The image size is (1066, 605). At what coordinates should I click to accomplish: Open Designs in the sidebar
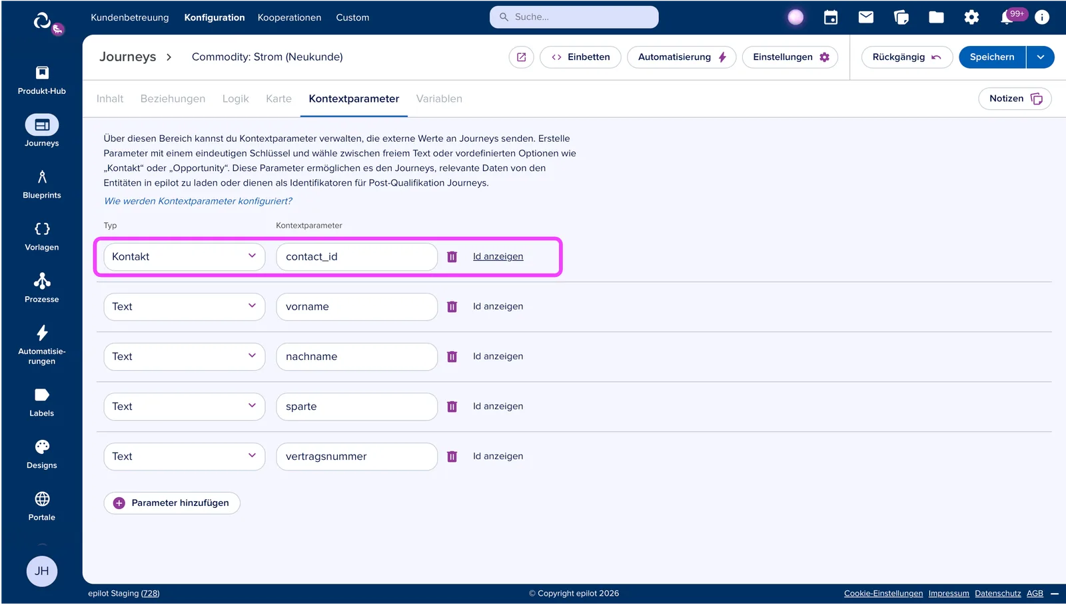pos(41,455)
